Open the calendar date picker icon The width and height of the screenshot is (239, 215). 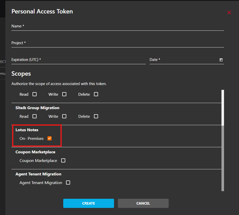coord(221,60)
